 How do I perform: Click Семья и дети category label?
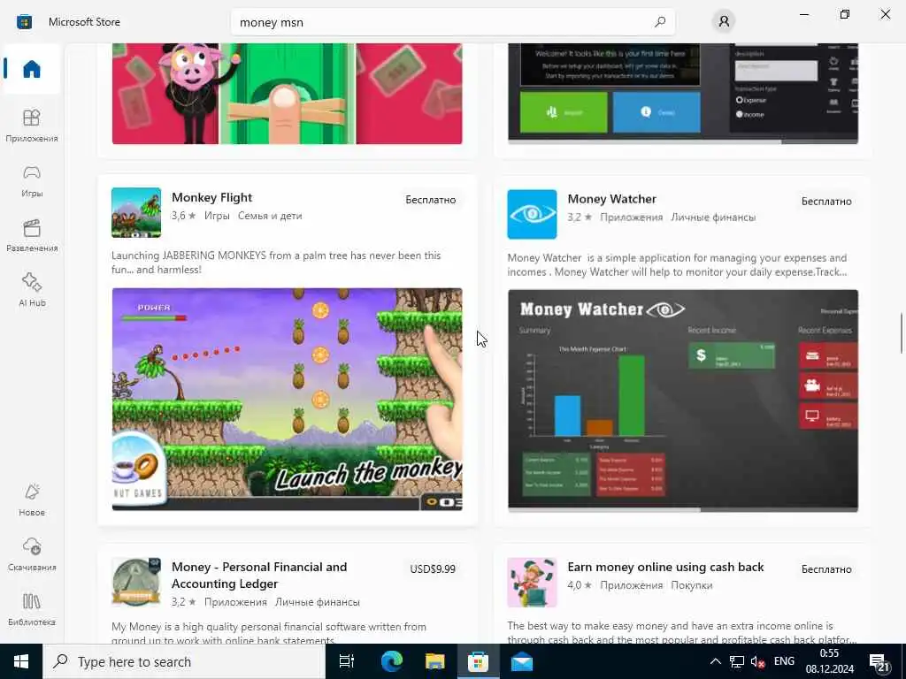pos(270,216)
